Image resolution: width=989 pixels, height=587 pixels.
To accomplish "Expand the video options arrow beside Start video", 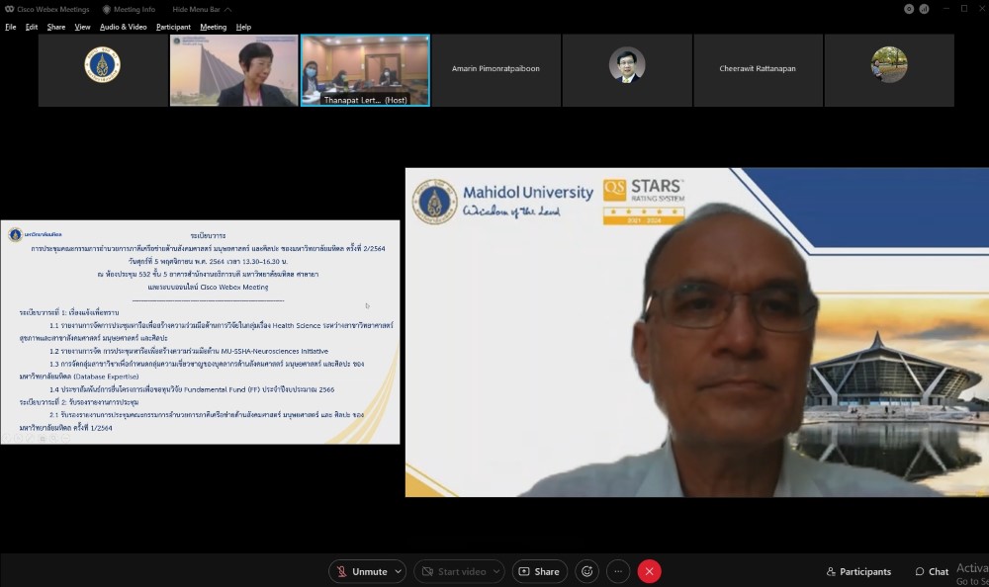I will click(495, 571).
